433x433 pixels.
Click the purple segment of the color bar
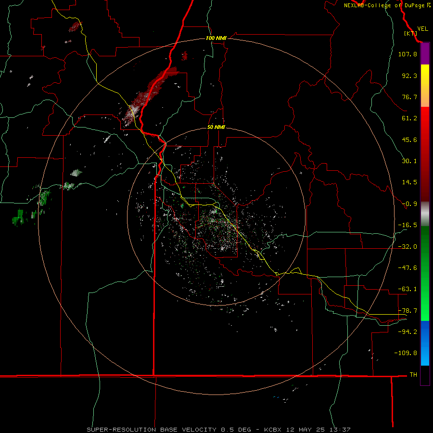point(425,53)
